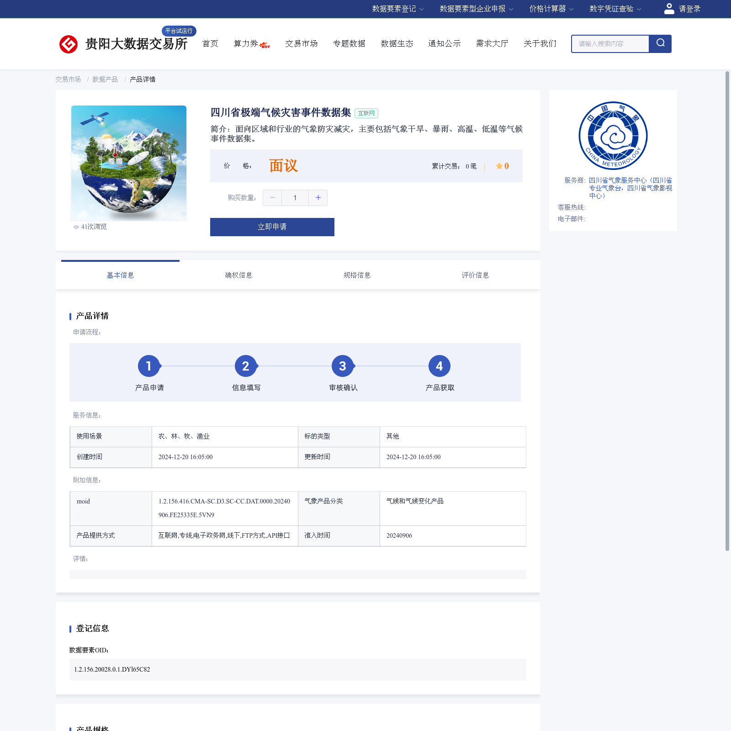Click the 登记信息 section heading

click(92, 629)
